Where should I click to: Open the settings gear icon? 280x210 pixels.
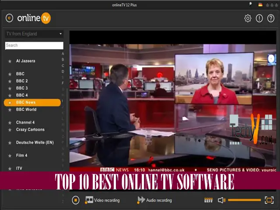click(248, 18)
